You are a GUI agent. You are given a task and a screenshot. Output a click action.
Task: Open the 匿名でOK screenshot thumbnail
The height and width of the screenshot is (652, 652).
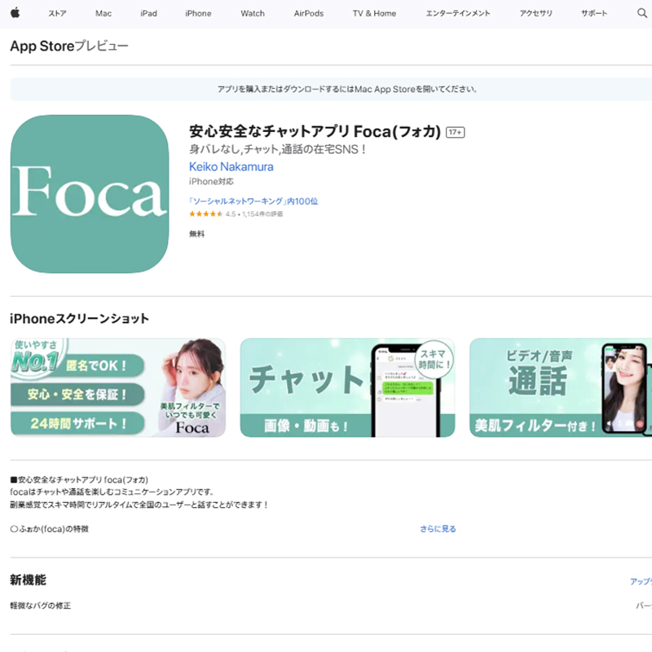point(118,388)
